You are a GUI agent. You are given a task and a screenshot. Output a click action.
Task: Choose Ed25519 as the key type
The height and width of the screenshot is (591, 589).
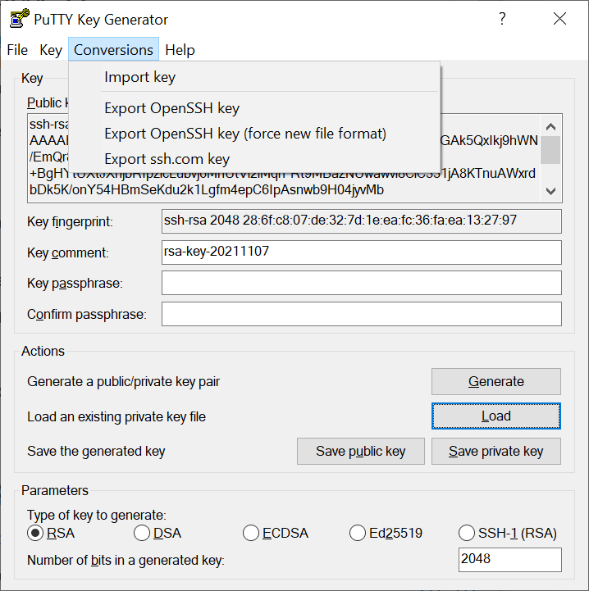pos(358,533)
